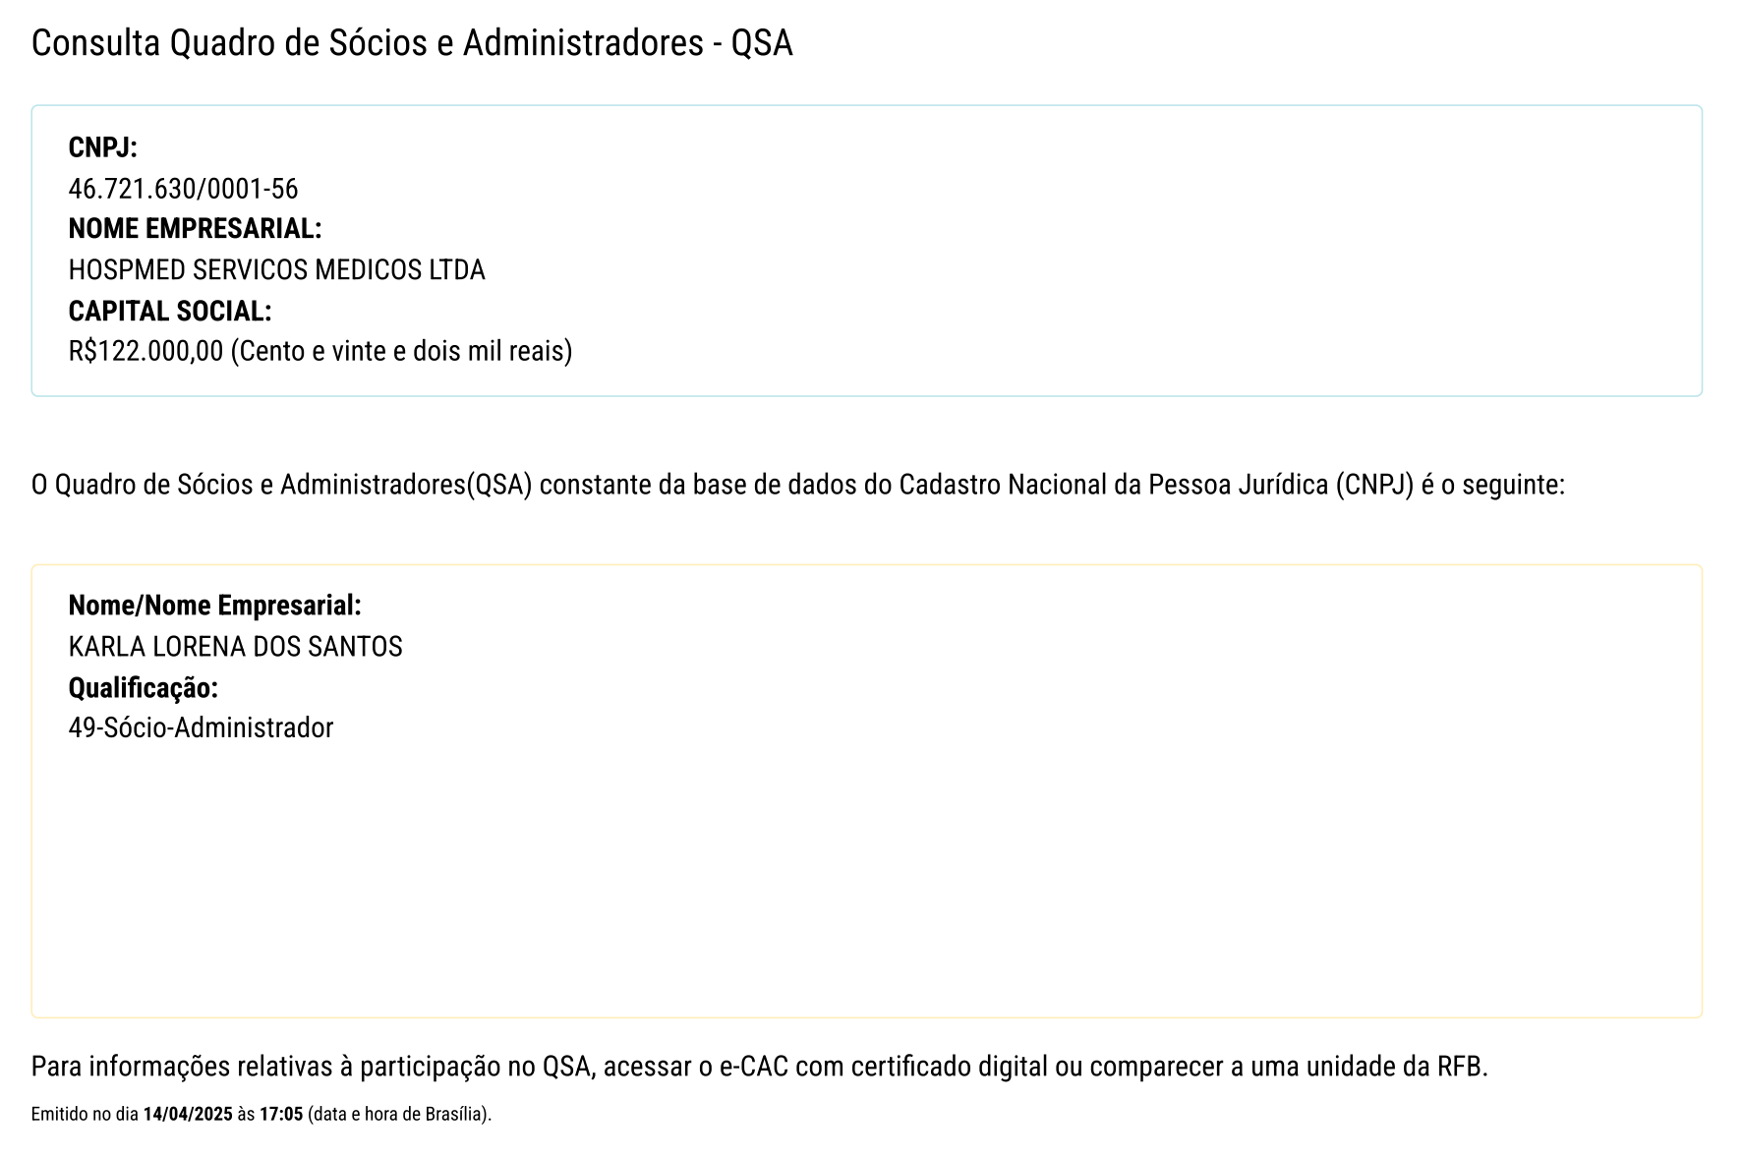Image resolution: width=1743 pixels, height=1160 pixels.
Task: Click the 49-Sócio-Administrador qualification value
Action: [x=201, y=728]
